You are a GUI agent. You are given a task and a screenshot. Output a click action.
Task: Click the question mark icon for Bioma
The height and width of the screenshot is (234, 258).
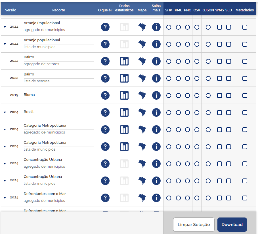pyautogui.click(x=105, y=95)
